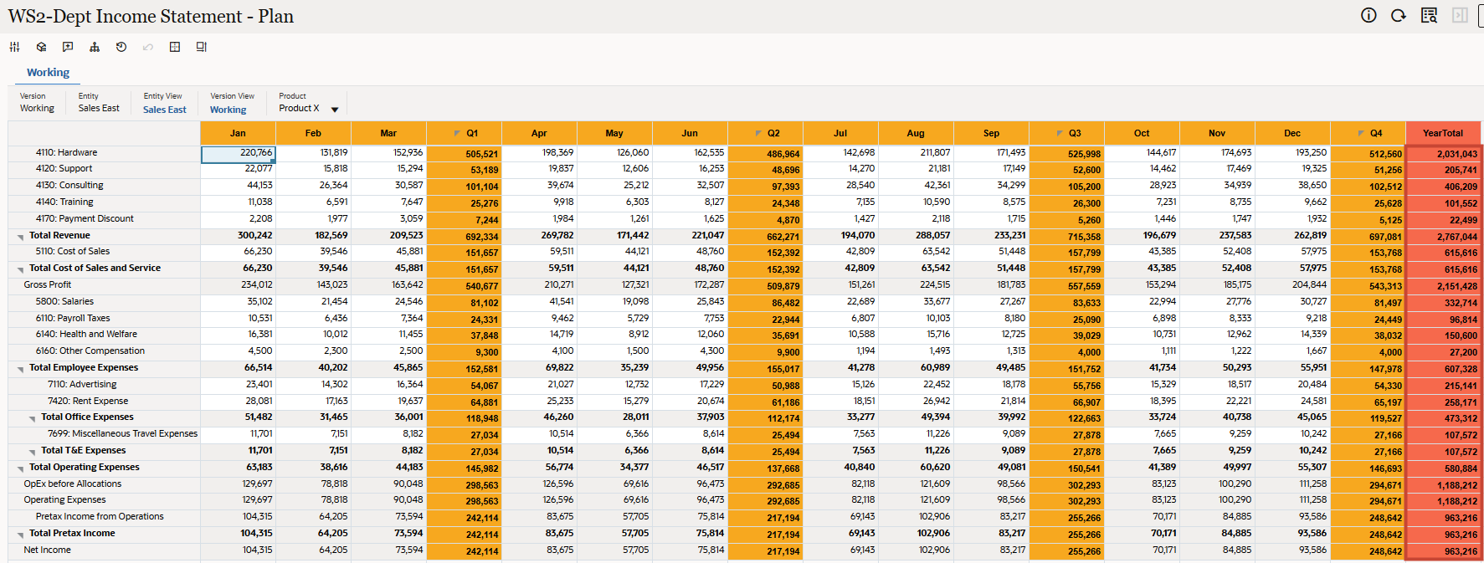The height and width of the screenshot is (563, 1484).
Task: Open the list search icon
Action: point(1429,15)
